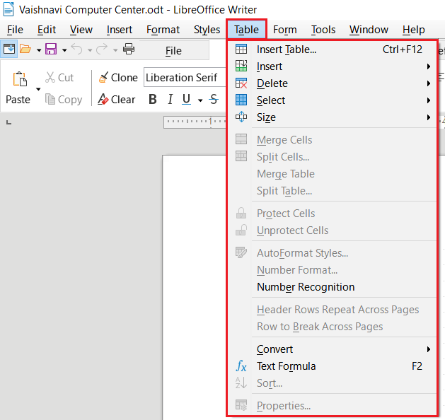This screenshot has width=445, height=420.
Task: Open the Help menu
Action: (x=413, y=30)
